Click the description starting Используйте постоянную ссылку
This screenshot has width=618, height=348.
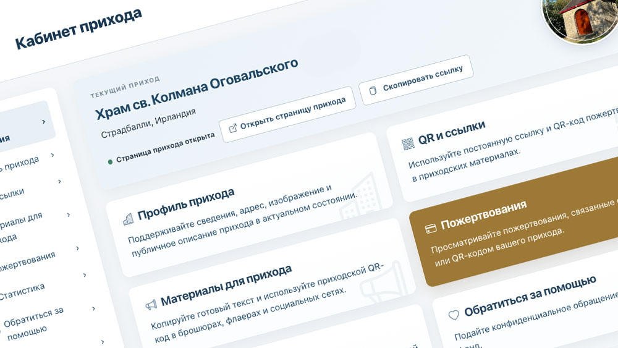(x=512, y=146)
